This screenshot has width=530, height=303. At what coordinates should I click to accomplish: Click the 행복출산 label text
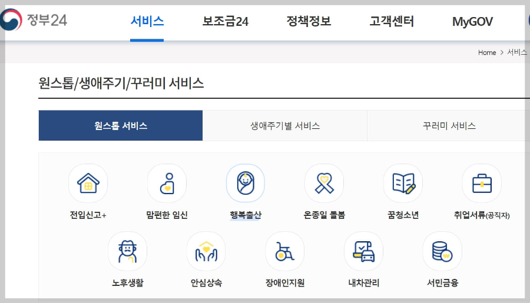246,215
